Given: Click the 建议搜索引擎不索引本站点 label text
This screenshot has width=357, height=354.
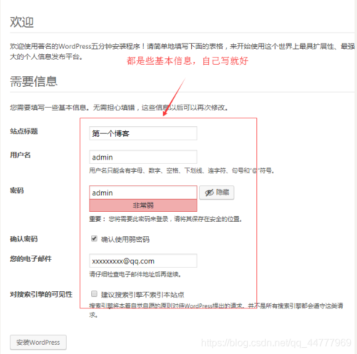Looking at the screenshot, I should pyautogui.click(x=142, y=295).
